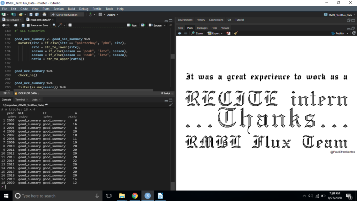The width and height of the screenshot is (357, 201).
Task: Open the Task View taskbar icon
Action: point(109,196)
